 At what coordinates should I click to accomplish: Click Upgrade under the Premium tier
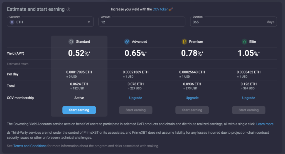point(192,98)
